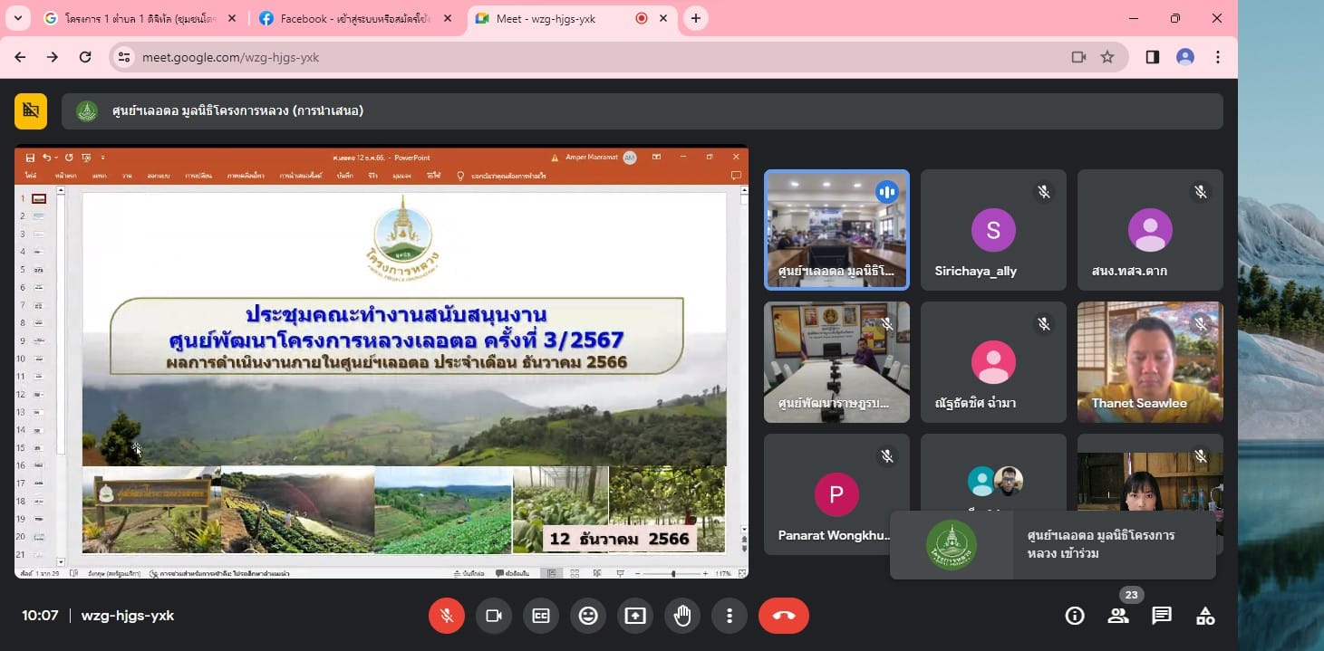Raise hand in the meeting

pyautogui.click(x=682, y=616)
